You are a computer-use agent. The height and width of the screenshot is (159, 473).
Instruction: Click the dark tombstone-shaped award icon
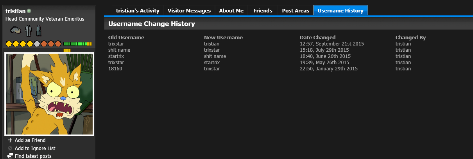(38, 30)
